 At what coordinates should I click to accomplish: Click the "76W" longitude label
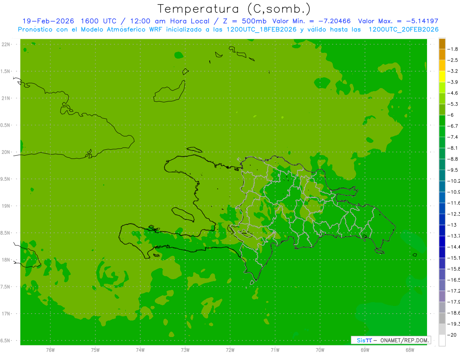click(50, 350)
